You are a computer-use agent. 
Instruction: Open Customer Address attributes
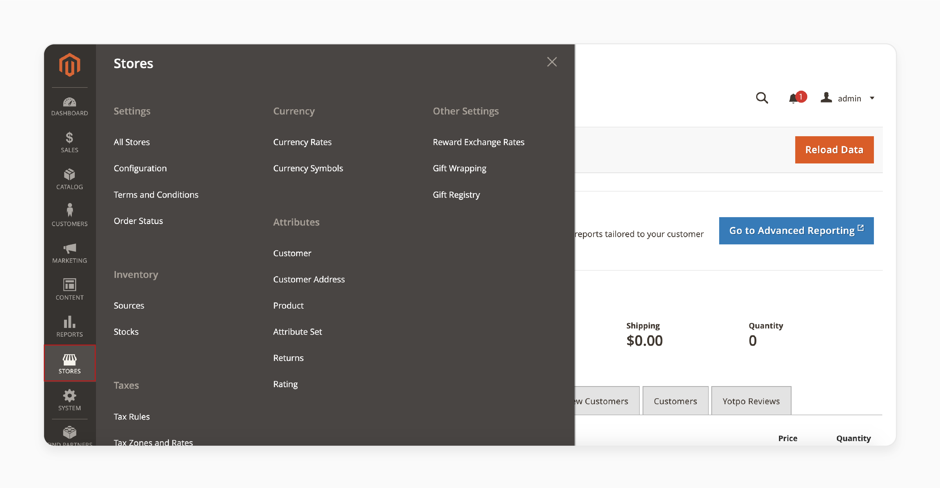tap(309, 279)
